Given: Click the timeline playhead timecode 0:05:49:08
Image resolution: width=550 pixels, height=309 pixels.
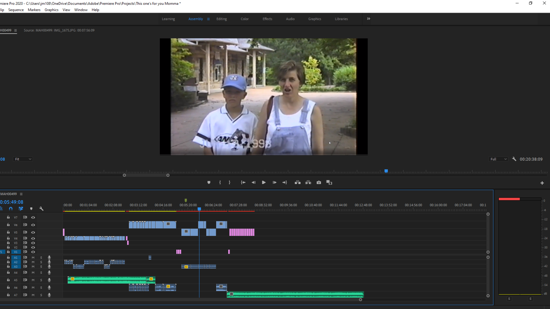Looking at the screenshot, I should 12,202.
